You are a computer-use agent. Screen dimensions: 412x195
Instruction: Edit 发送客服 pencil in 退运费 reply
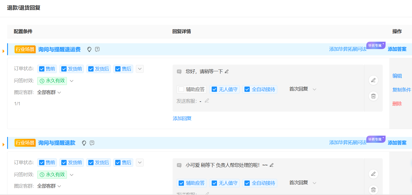(207, 101)
